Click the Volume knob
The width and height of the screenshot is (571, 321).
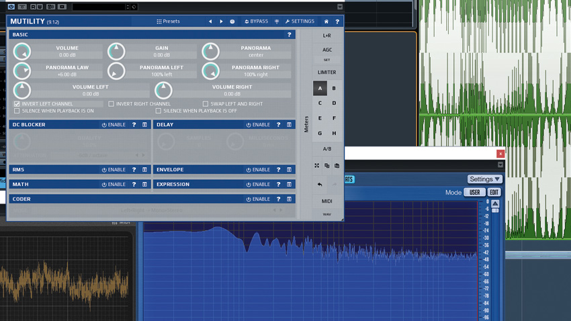(22, 51)
